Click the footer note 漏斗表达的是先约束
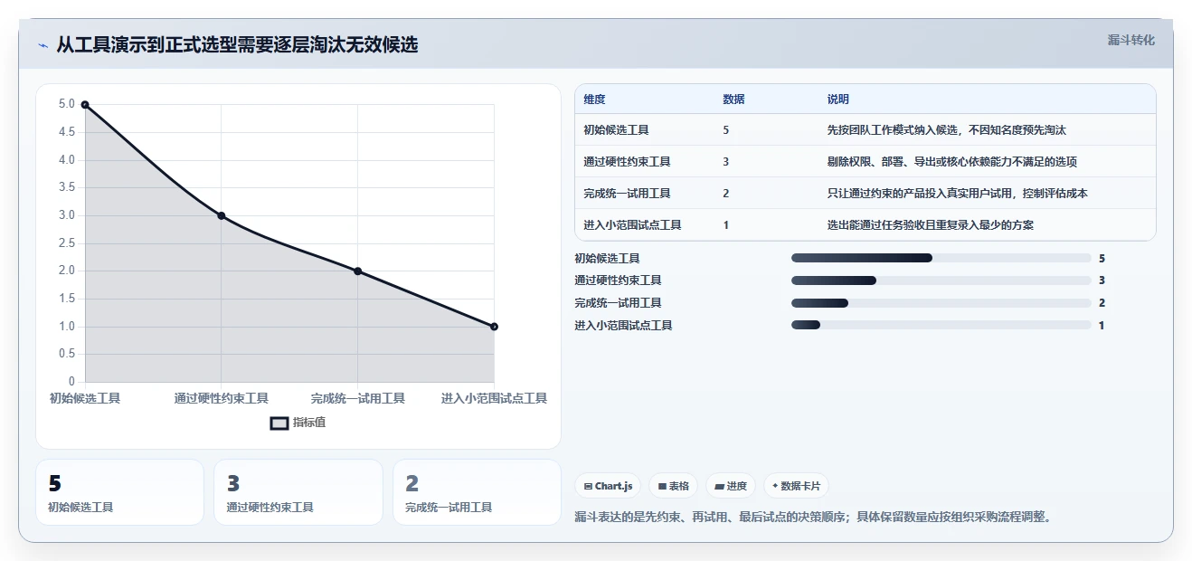Screen dimensions: 1192x561 [x=813, y=518]
